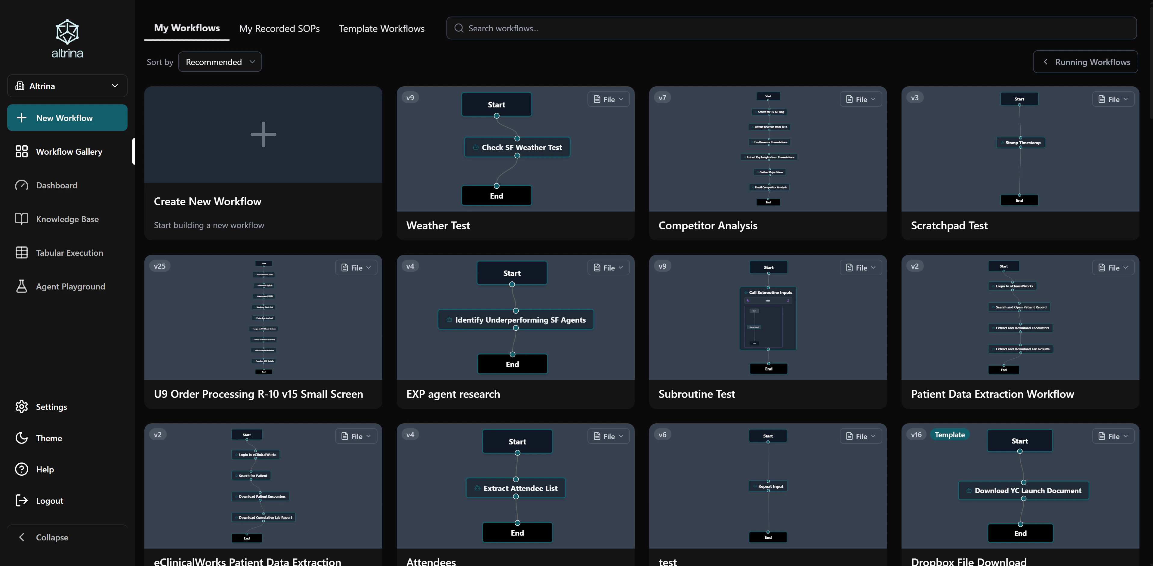
Task: Expand the Altrina organization dropdown
Action: [x=67, y=86]
